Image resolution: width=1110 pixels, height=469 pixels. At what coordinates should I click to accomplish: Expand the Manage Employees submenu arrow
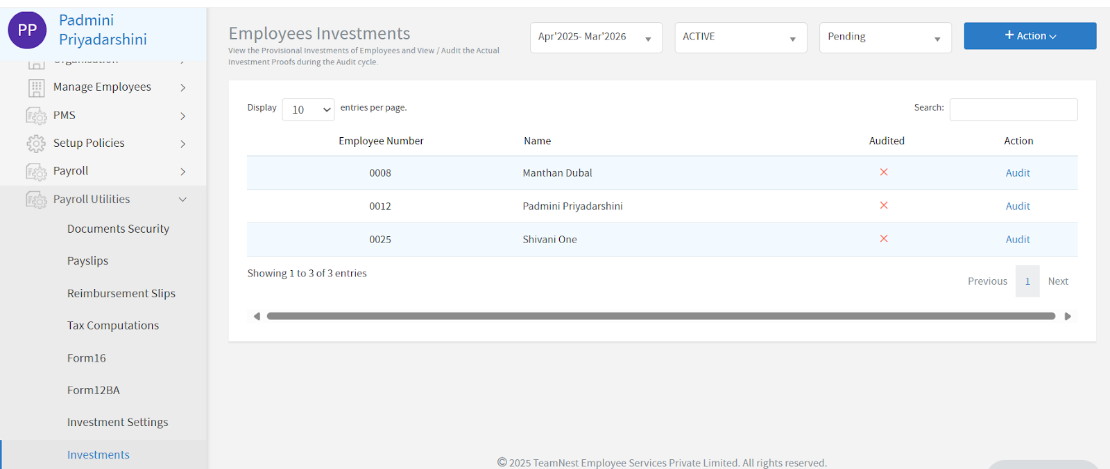pos(182,87)
